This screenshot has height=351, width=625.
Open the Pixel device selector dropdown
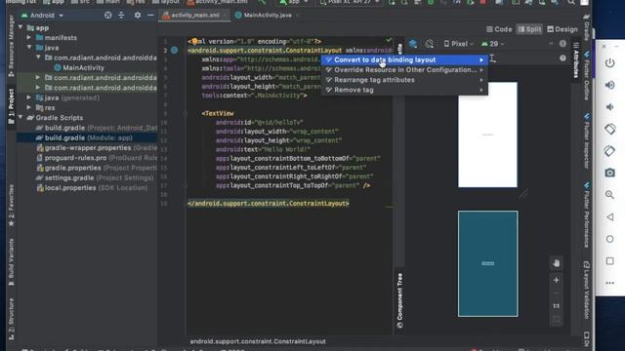pos(459,43)
